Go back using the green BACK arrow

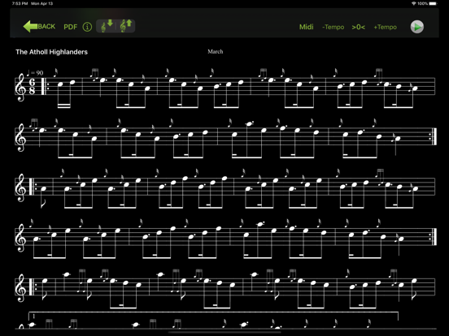[39, 27]
